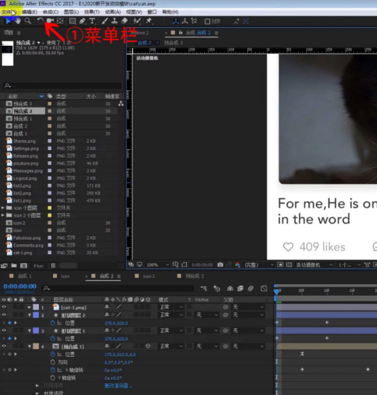Click the 更改渲染器 link
Image resolution: width=377 pixels, height=395 pixels.
118,385
